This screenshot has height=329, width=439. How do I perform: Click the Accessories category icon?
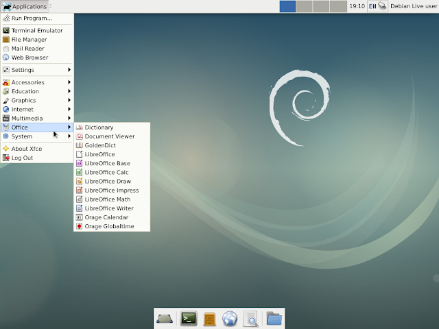tap(6, 82)
